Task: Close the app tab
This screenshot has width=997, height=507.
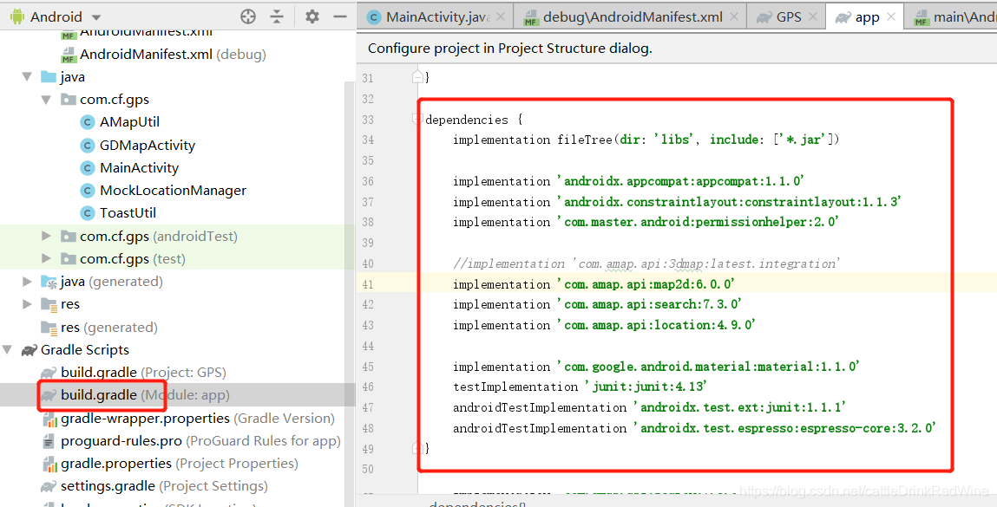Action: pos(891,17)
